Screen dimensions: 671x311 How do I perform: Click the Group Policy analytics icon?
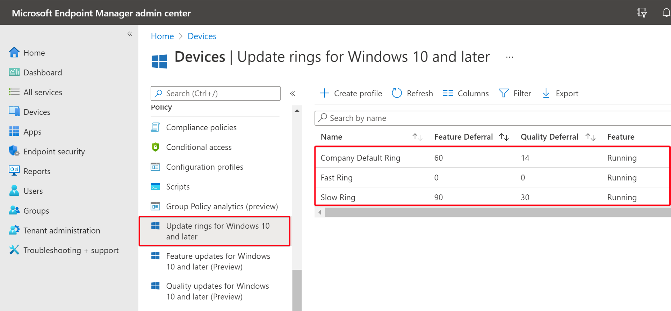click(155, 206)
